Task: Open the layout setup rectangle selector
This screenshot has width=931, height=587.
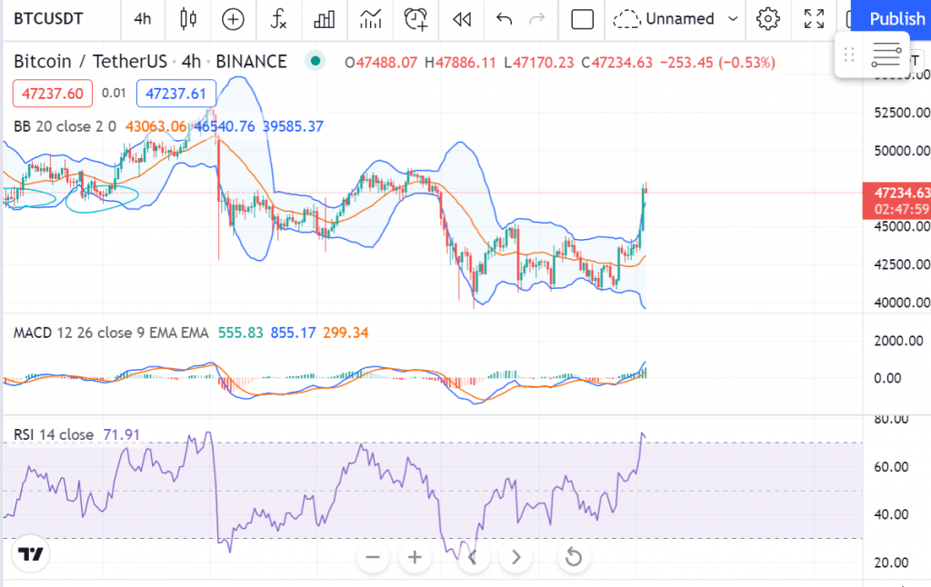Action: pyautogui.click(x=582, y=18)
